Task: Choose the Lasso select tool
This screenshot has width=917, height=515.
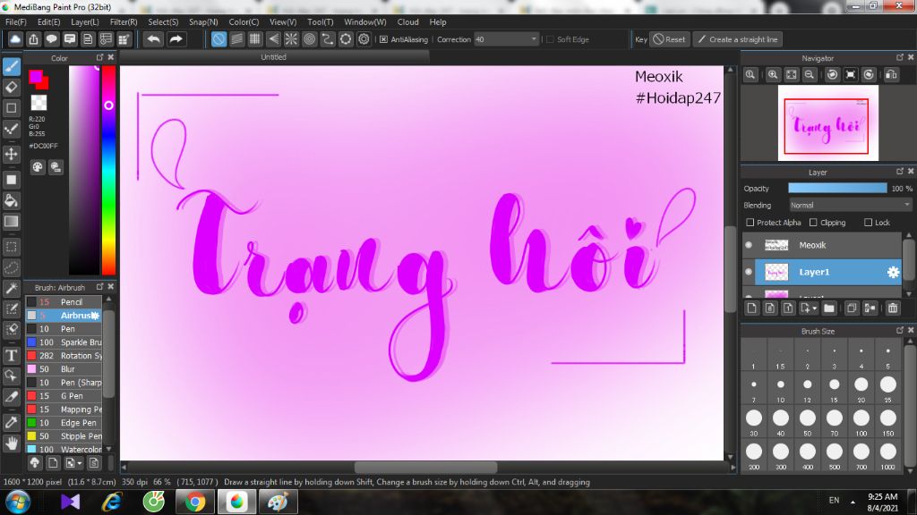Action: [x=11, y=267]
